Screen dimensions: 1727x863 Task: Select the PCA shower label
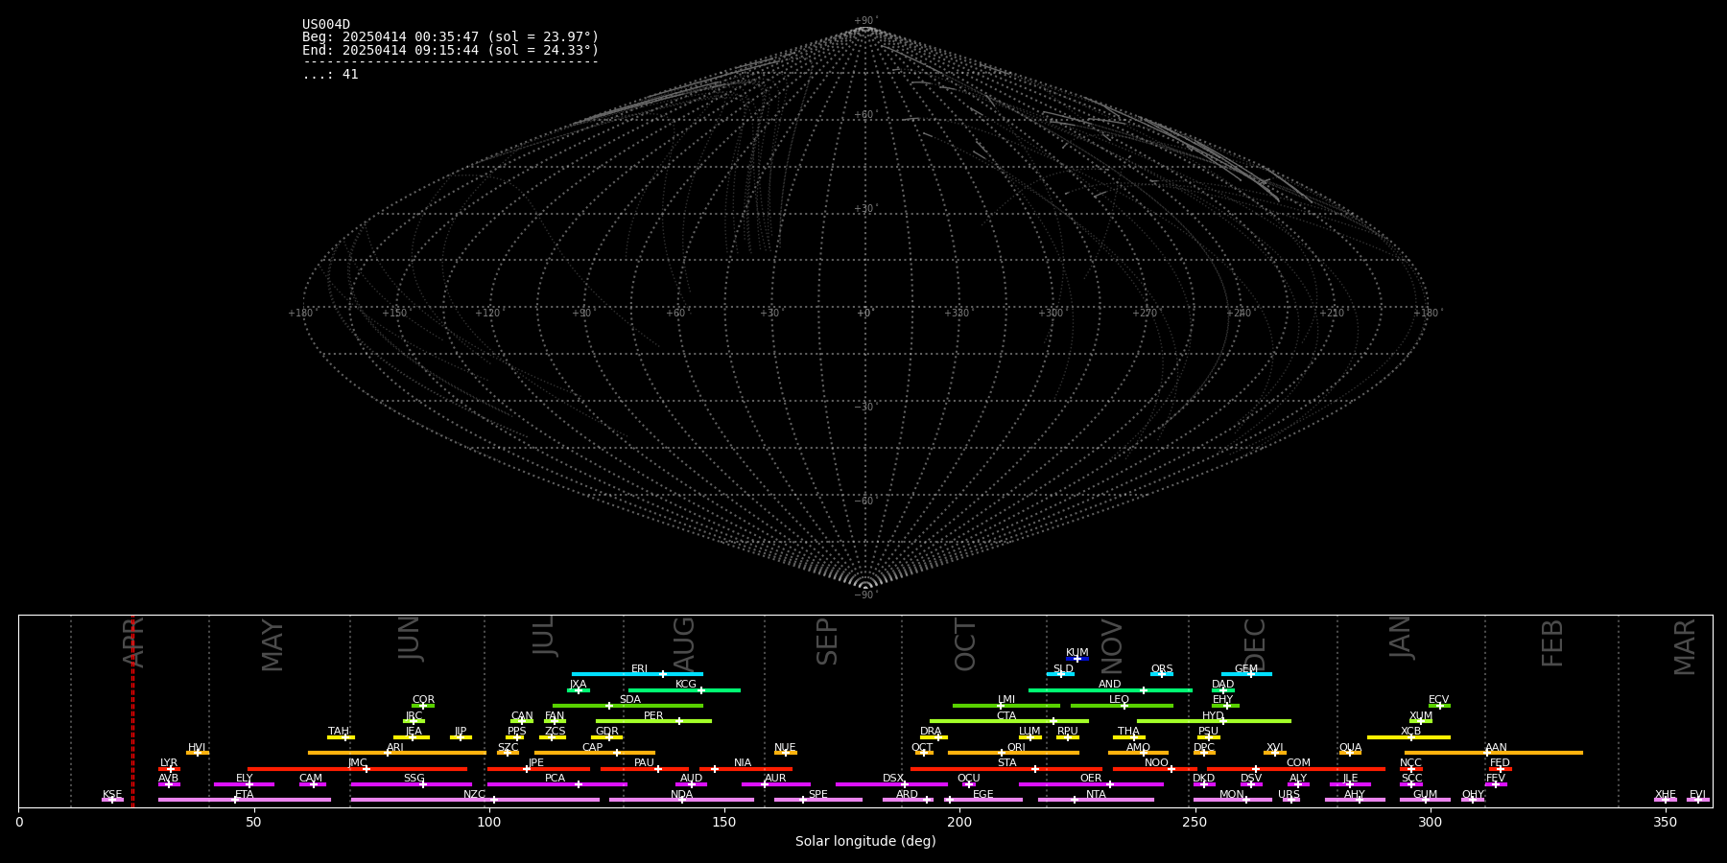pos(555,778)
